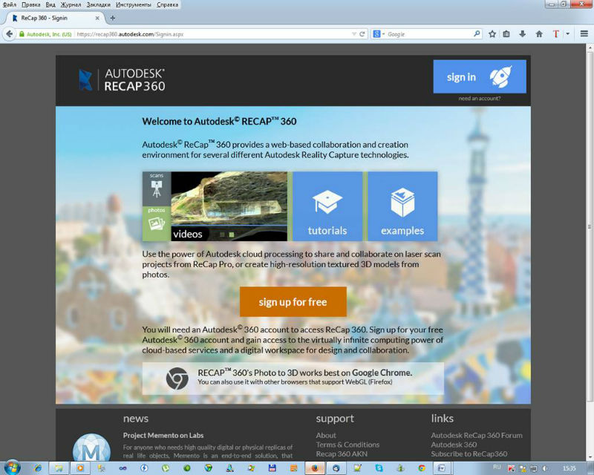Open the scans camera tile
Image resolution: width=594 pixels, height=475 pixels.
(x=157, y=189)
